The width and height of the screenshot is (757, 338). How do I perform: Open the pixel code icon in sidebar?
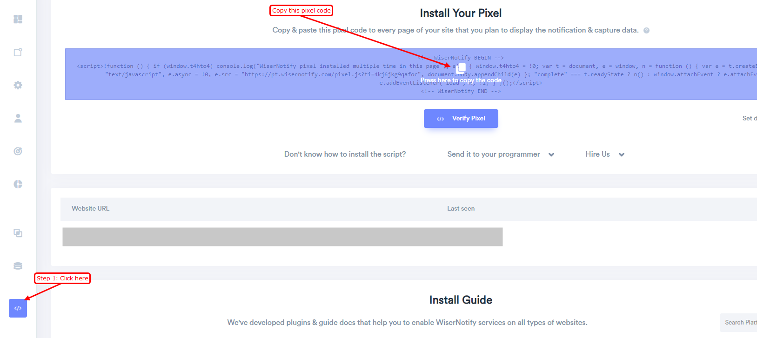(x=18, y=308)
